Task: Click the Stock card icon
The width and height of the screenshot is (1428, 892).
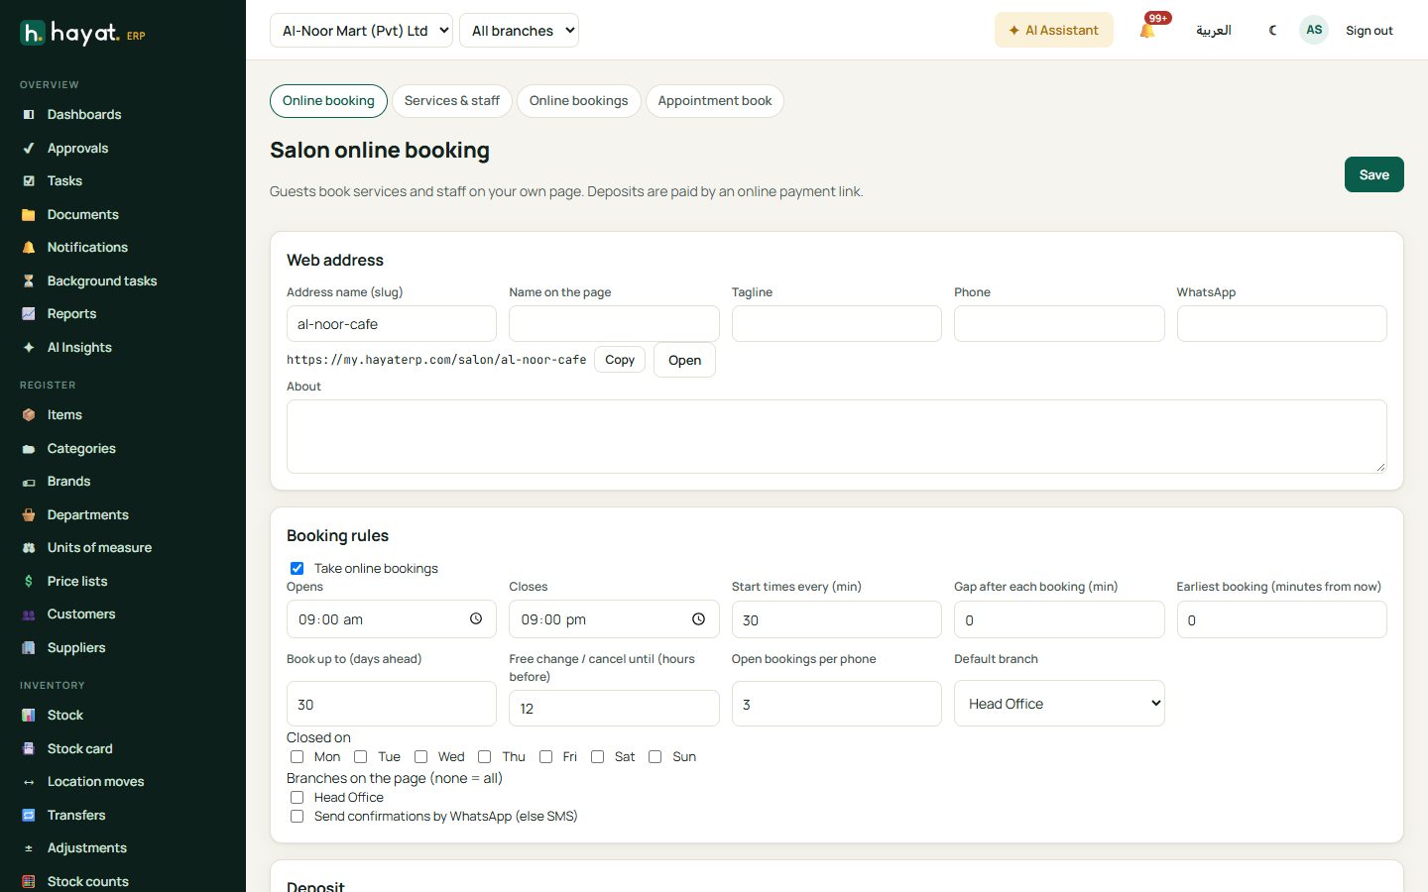Action: [x=29, y=749]
